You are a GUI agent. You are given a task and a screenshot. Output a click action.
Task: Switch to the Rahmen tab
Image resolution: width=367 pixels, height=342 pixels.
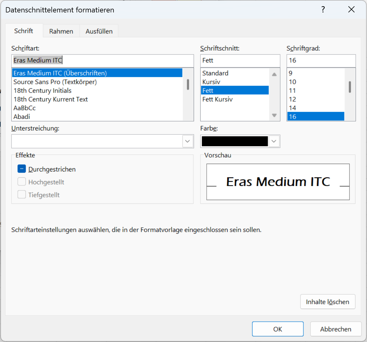(x=61, y=31)
